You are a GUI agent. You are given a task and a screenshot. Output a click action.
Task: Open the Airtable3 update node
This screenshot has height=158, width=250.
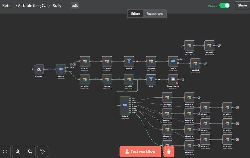[x=107, y=61]
